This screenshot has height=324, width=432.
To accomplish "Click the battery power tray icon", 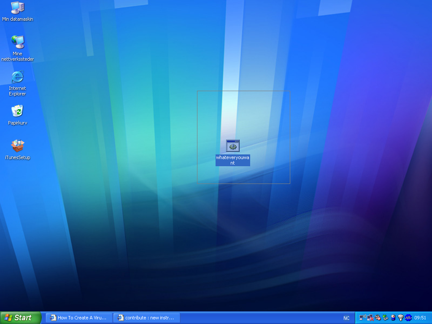I will (x=393, y=318).
